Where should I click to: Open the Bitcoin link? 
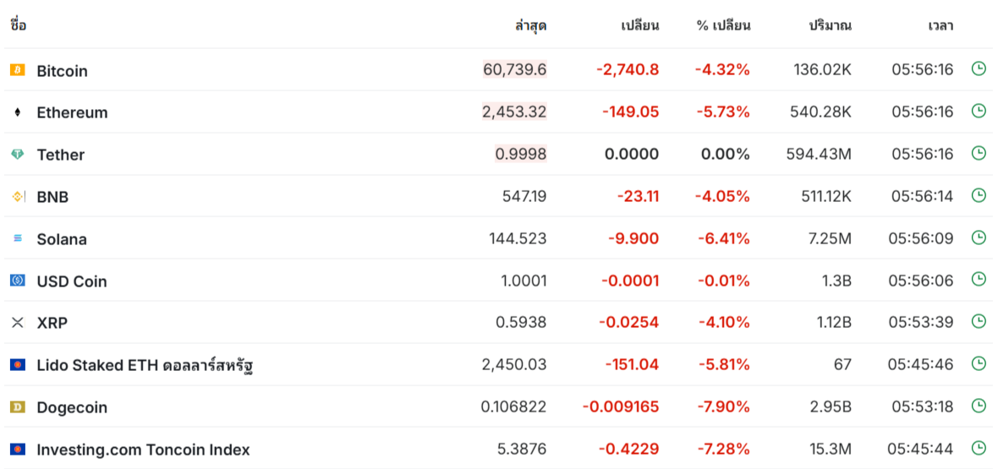tap(63, 71)
